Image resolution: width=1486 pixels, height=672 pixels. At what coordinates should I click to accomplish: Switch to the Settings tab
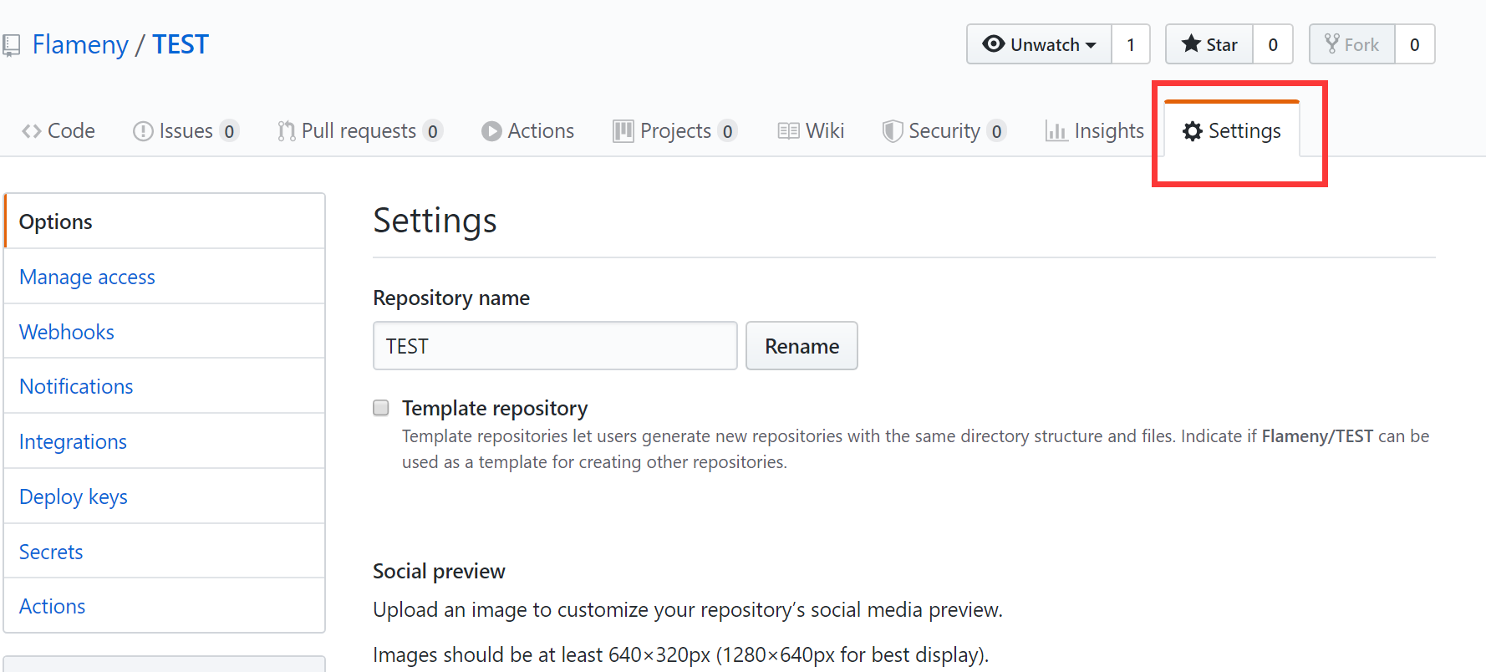[x=1232, y=131]
